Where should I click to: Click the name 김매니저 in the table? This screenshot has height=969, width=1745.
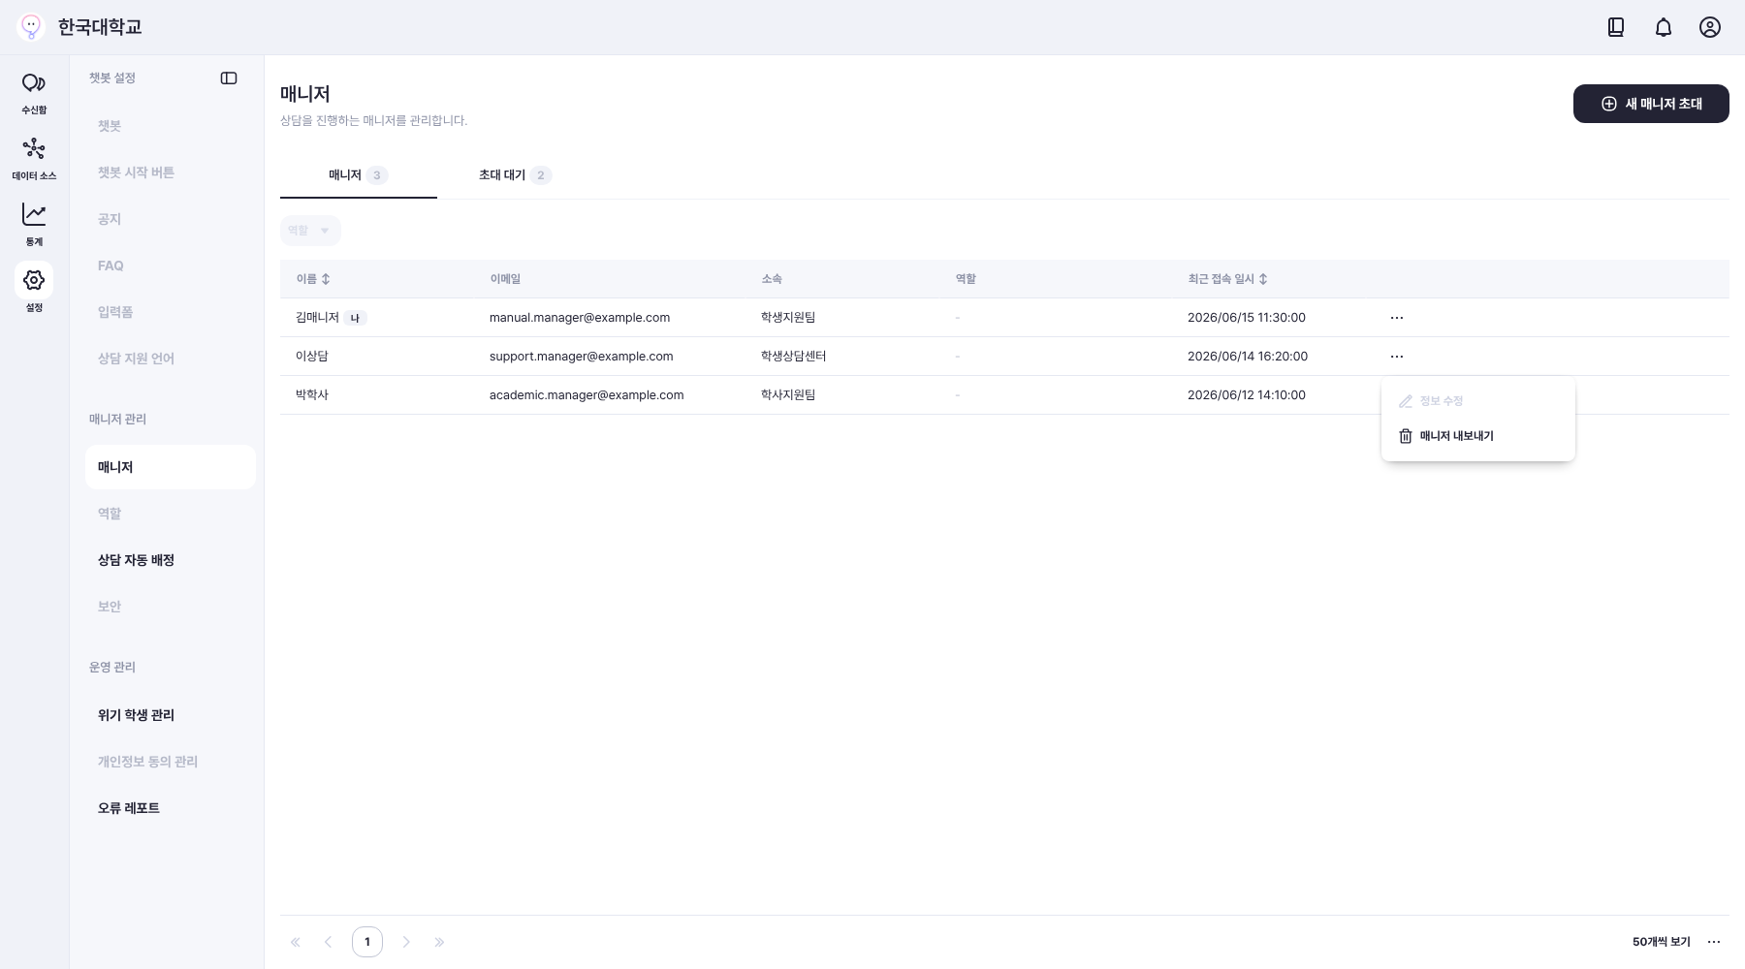(318, 318)
